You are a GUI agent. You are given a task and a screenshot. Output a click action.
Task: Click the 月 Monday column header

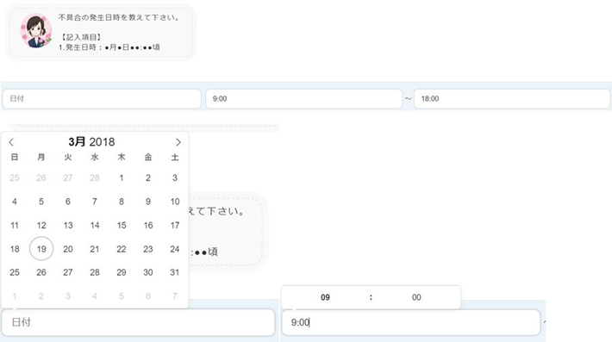point(41,157)
